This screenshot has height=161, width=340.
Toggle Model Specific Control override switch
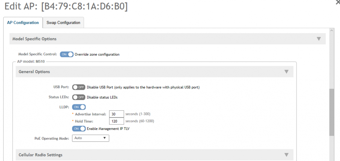66,54
